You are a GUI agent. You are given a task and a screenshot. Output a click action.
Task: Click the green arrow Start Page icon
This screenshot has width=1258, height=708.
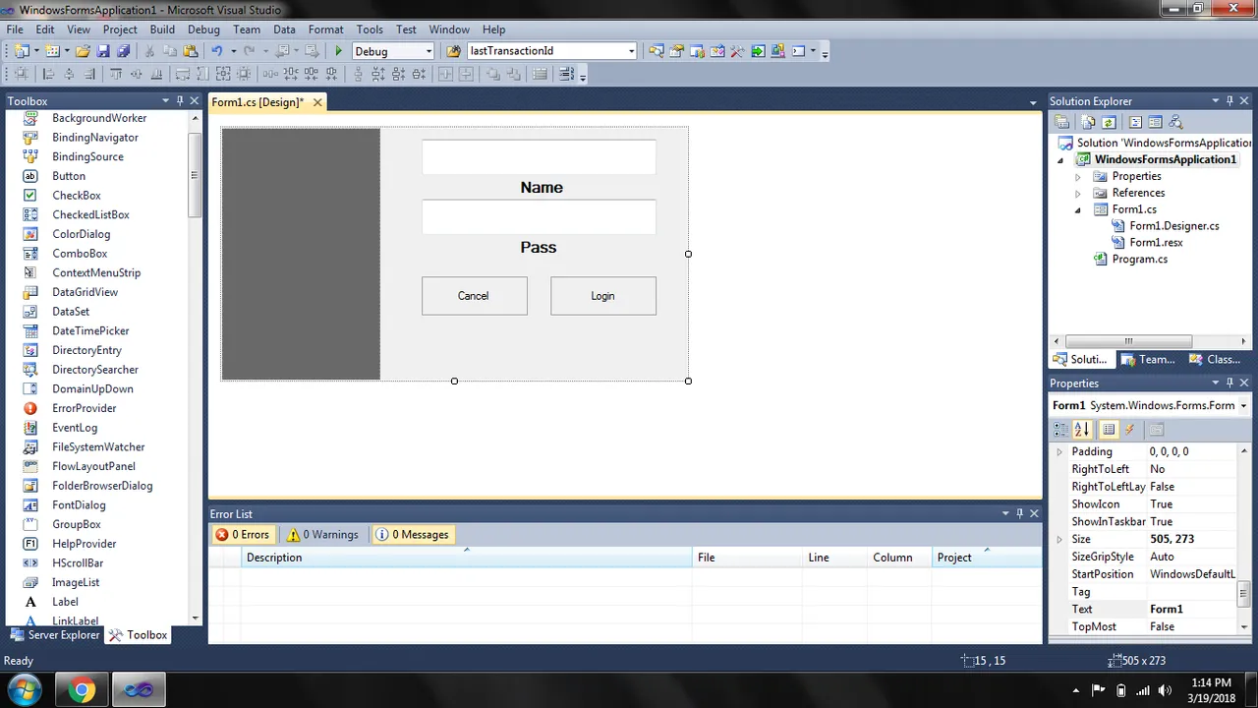(758, 51)
